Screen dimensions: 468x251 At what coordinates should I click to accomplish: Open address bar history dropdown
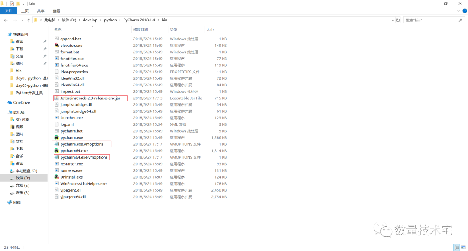click(393, 20)
